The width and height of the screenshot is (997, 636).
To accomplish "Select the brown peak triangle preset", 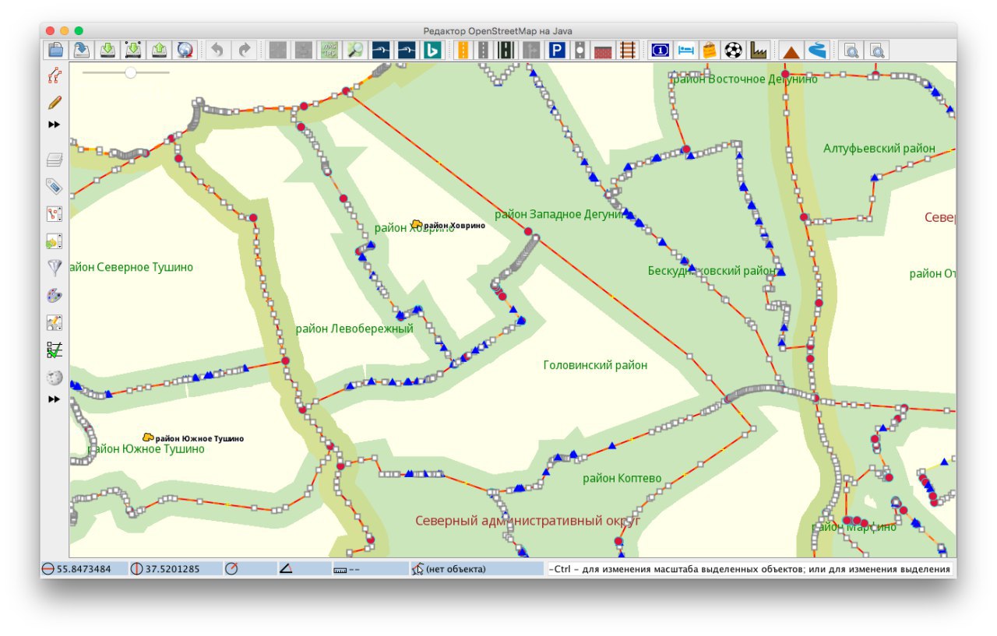I will click(x=791, y=50).
